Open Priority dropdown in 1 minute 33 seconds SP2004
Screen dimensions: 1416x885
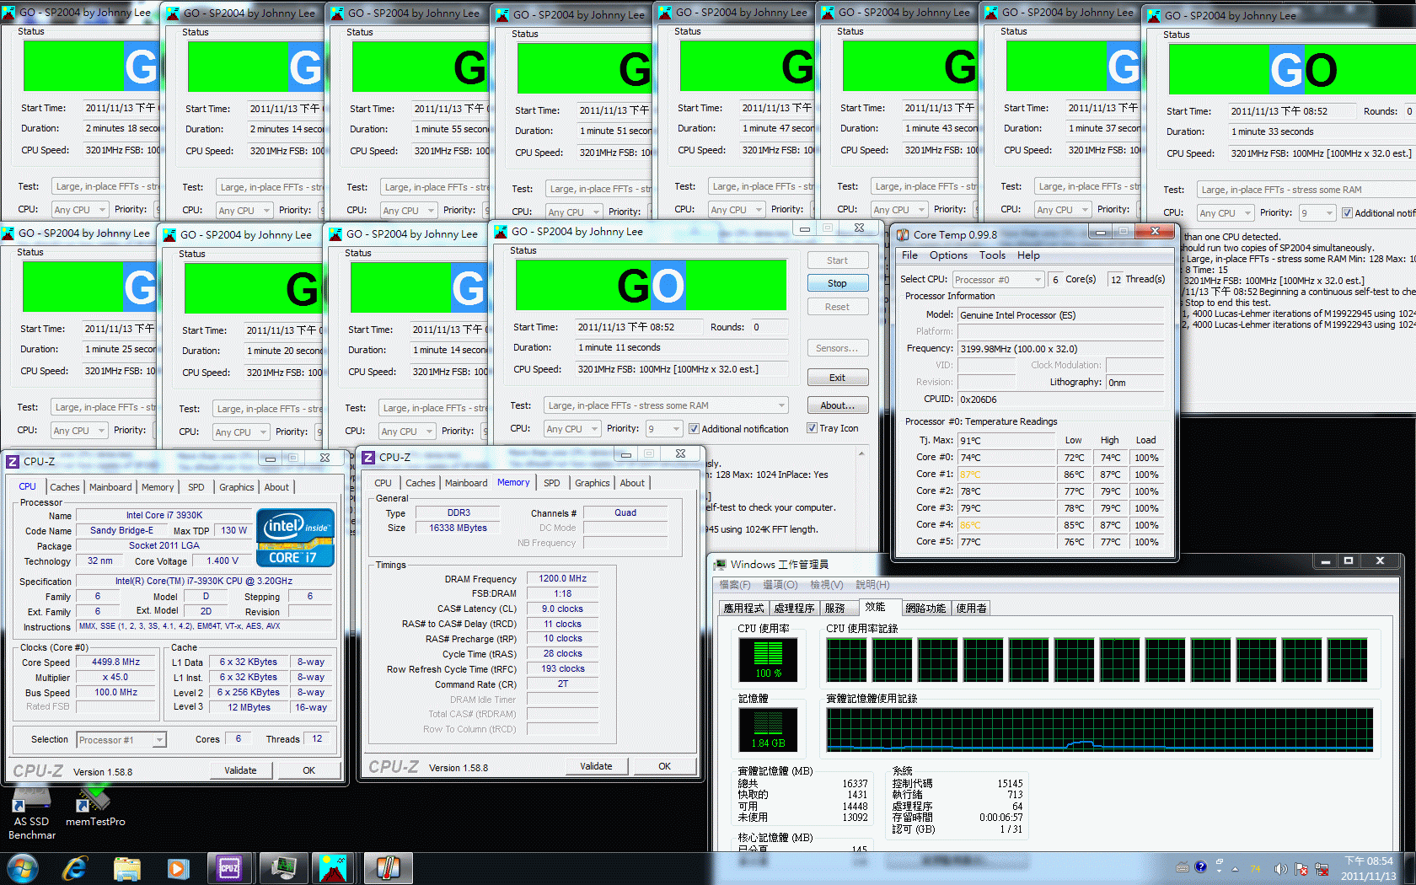click(1318, 213)
